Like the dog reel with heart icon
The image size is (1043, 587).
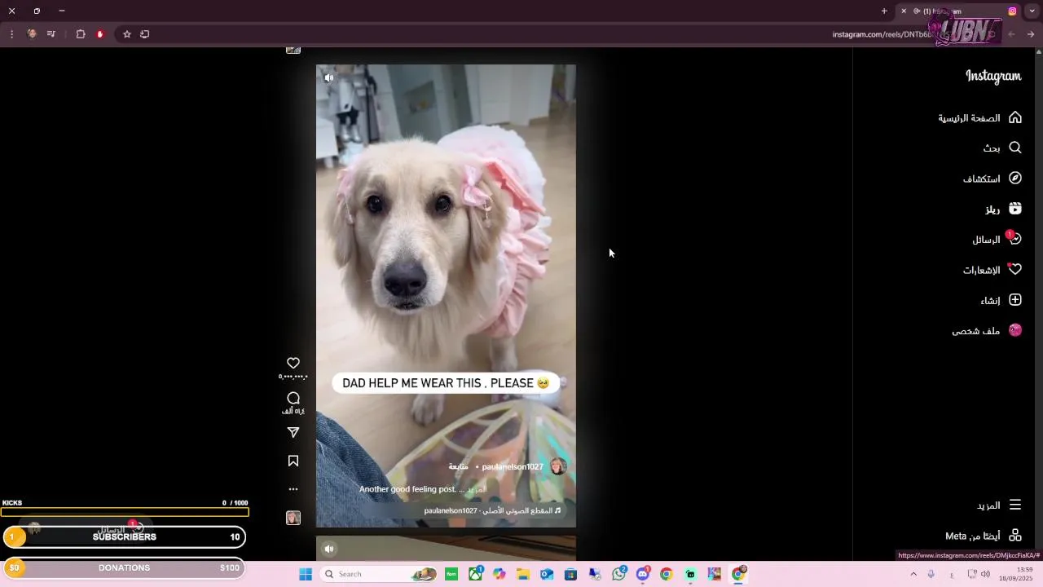(293, 363)
